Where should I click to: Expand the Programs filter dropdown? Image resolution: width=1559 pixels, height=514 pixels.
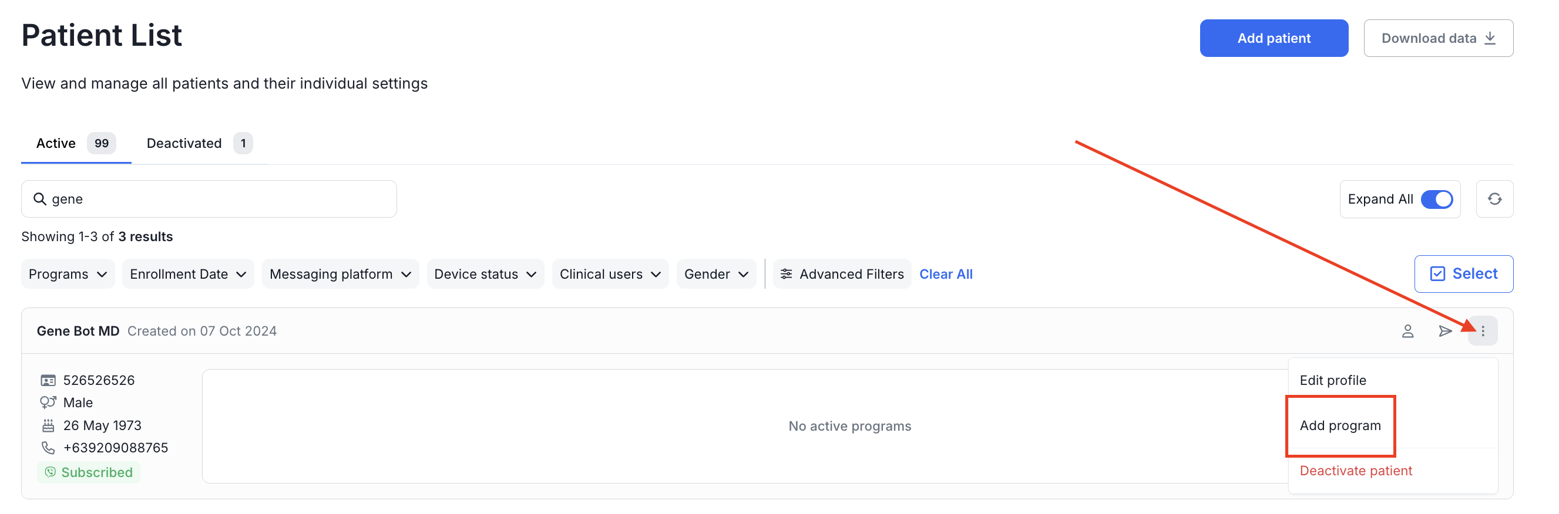click(x=68, y=274)
